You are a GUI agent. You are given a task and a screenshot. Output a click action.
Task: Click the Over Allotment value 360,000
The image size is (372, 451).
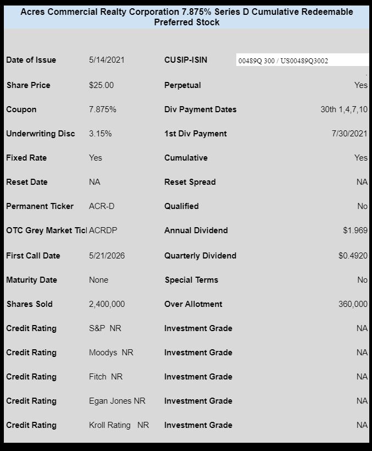pyautogui.click(x=353, y=304)
